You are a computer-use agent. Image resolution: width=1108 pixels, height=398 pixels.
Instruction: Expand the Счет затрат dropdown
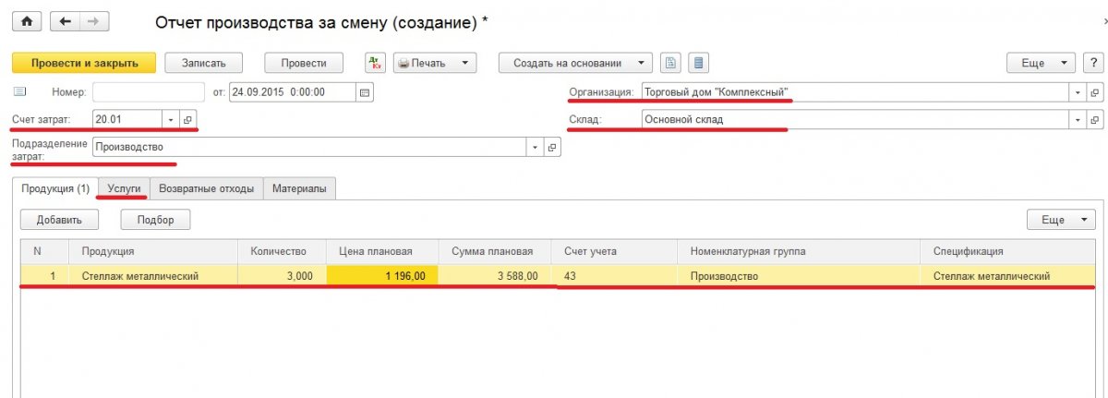tap(169, 120)
